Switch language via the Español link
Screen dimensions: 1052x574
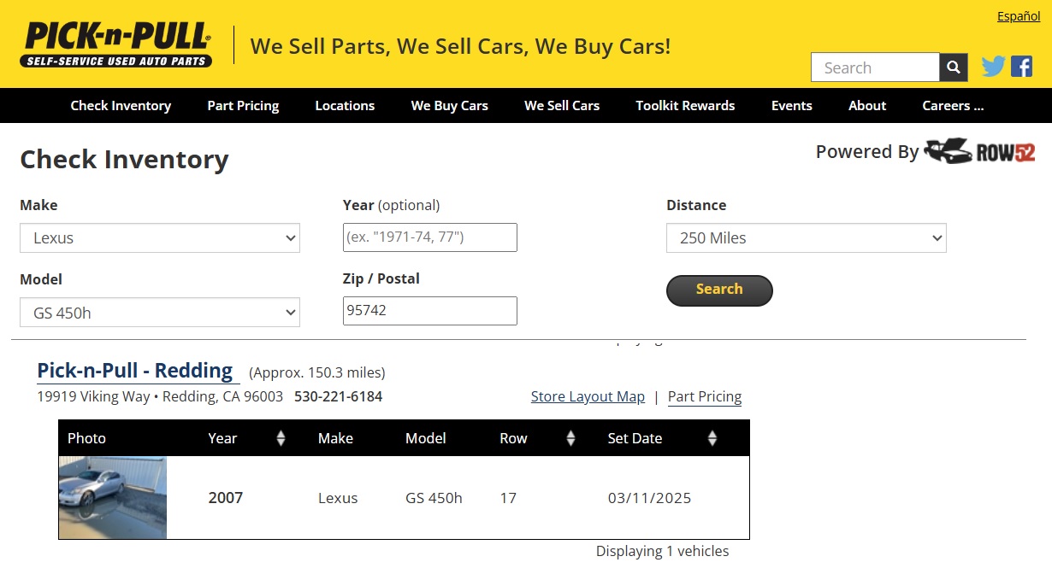pyautogui.click(x=1019, y=16)
